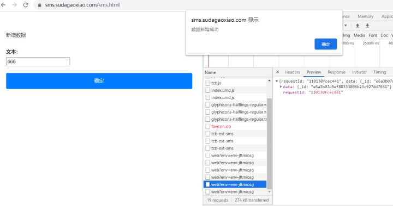Screen dimensions: 393x206
Task: Collapse the root JSON object triangle
Action: point(277,81)
